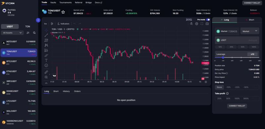Viewport: 265px width, 129px height.
Task: Select the forecasting and position tool
Action: (x=46, y=51)
